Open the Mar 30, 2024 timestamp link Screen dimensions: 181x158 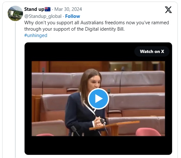[x=68, y=9]
